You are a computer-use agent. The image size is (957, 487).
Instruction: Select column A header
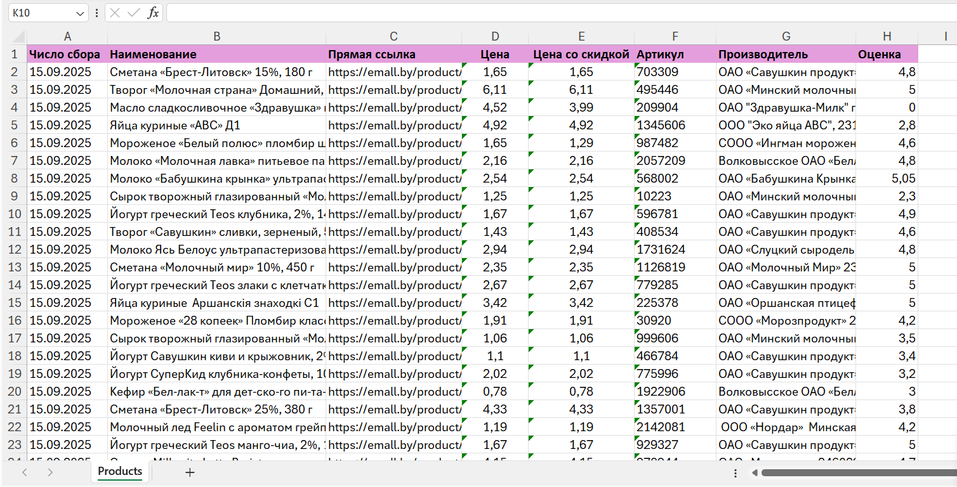(67, 36)
